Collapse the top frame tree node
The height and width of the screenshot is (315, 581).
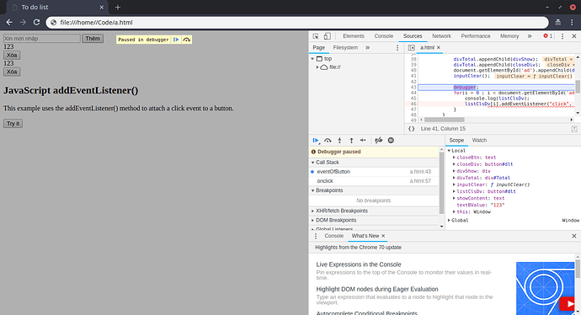[x=312, y=59]
